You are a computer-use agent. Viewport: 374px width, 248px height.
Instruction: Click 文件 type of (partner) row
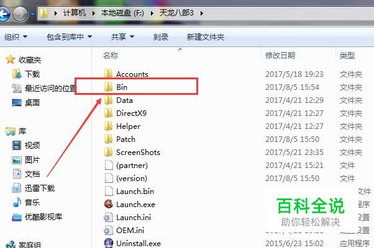pyautogui.click(x=347, y=166)
